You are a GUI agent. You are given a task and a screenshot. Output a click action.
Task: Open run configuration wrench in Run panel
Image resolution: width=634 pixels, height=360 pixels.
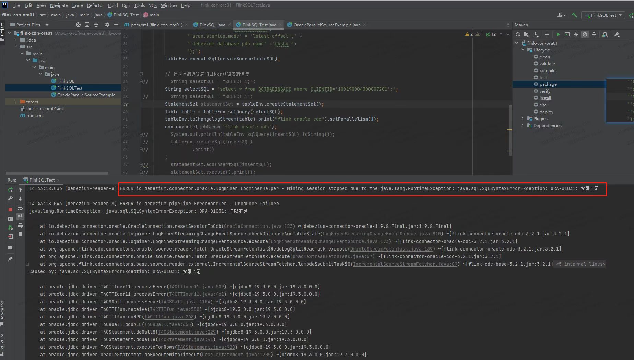[x=10, y=199]
